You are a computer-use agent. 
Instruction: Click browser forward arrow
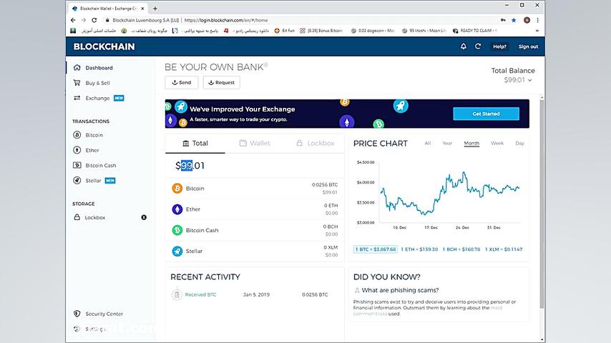84,20
